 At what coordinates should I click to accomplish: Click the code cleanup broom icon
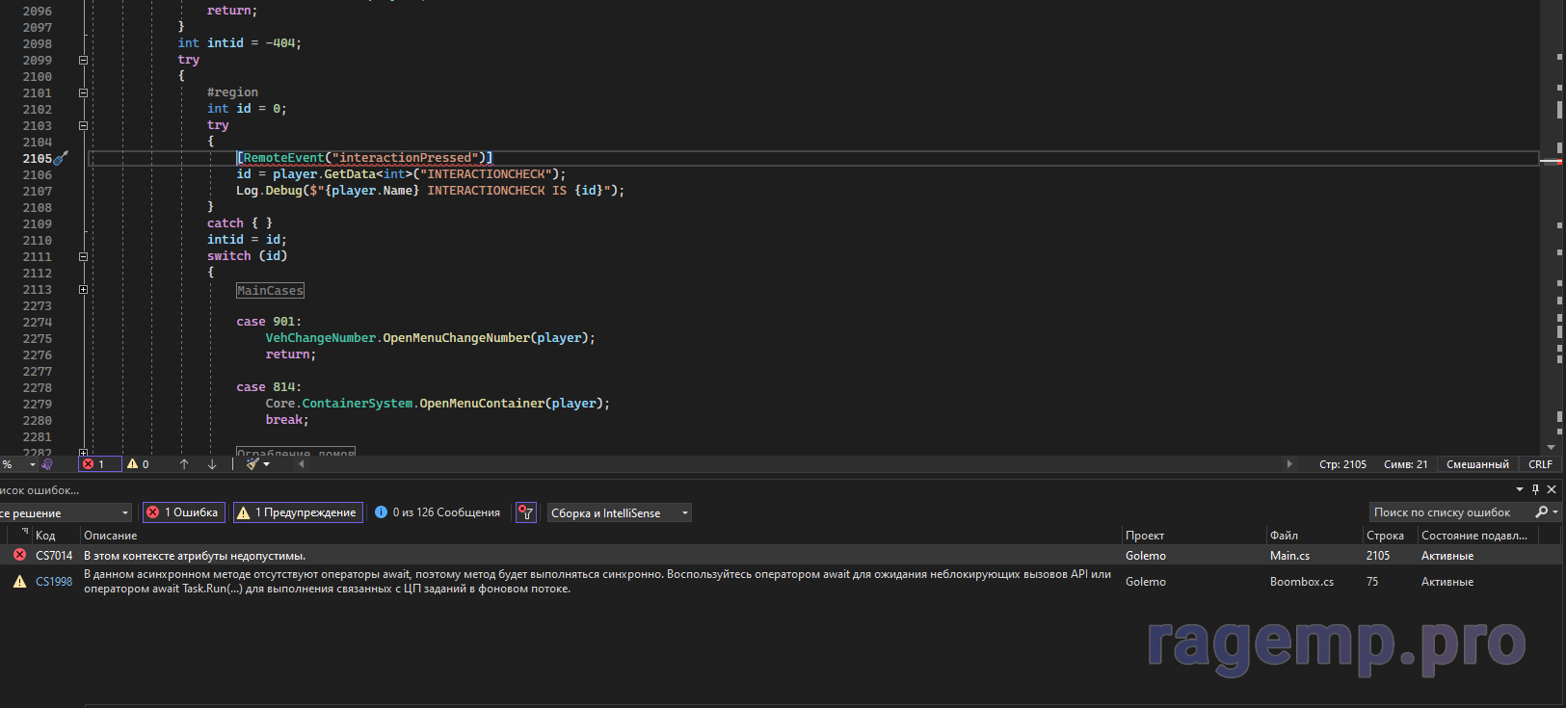pos(252,464)
